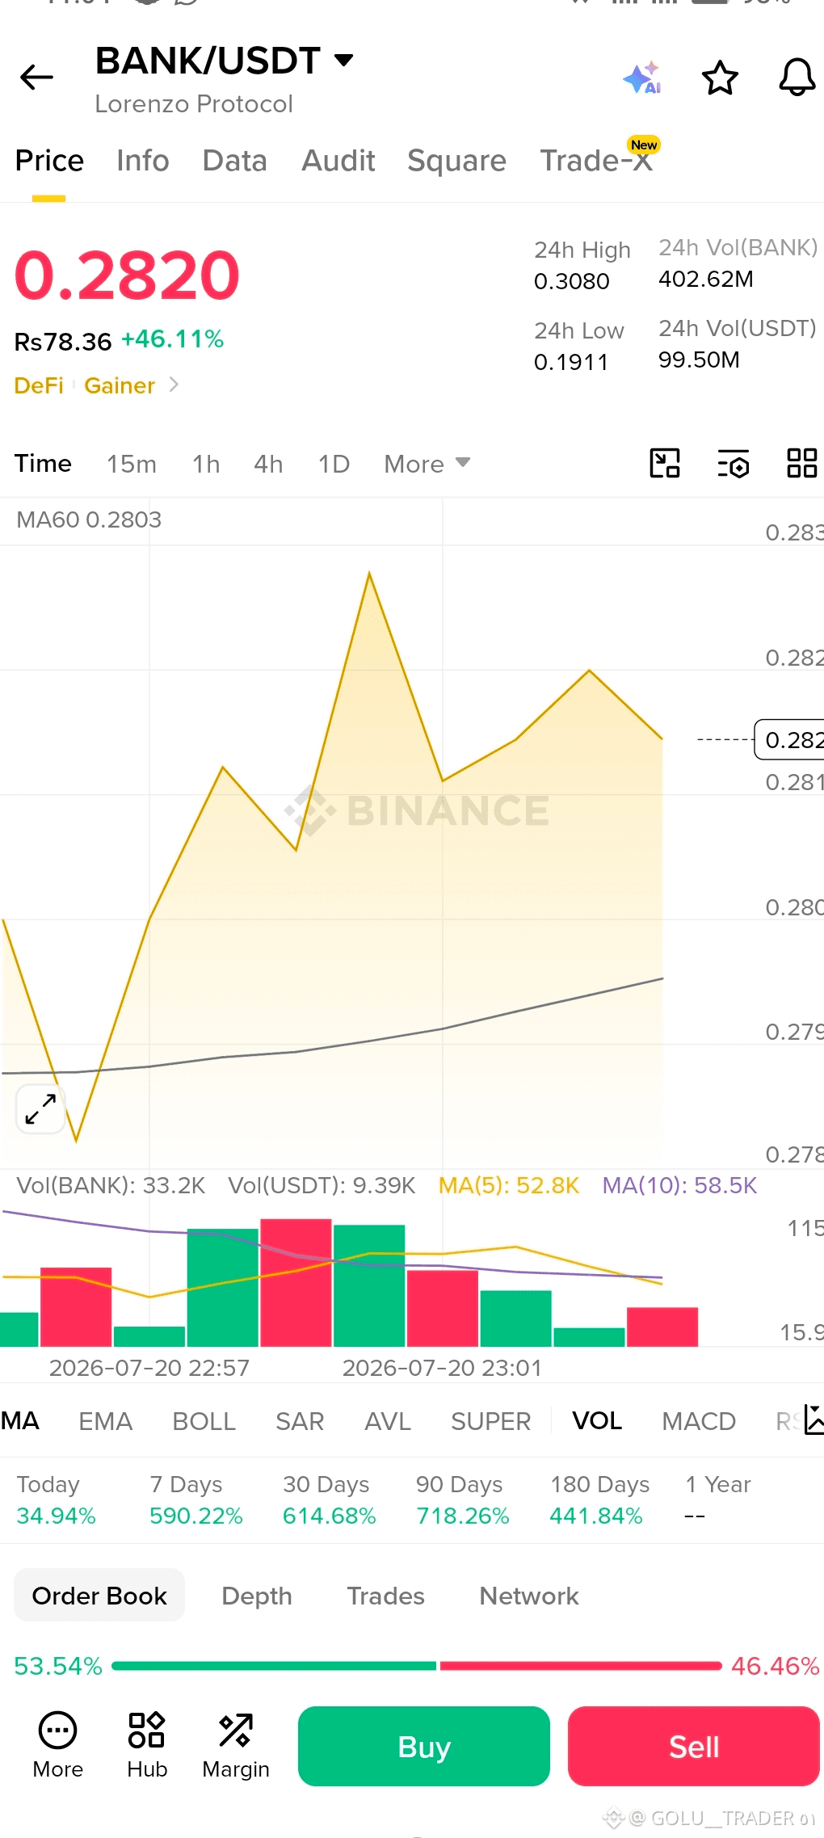Tap the green Buy button
The height and width of the screenshot is (1838, 824).
[424, 1746]
